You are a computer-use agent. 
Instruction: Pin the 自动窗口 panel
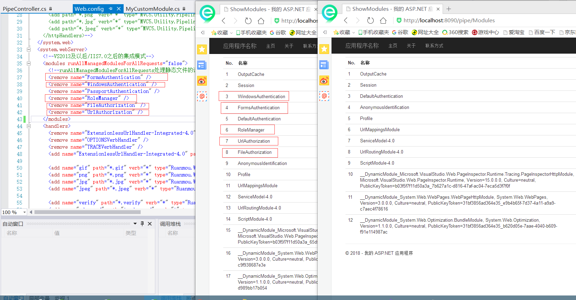pos(142,224)
